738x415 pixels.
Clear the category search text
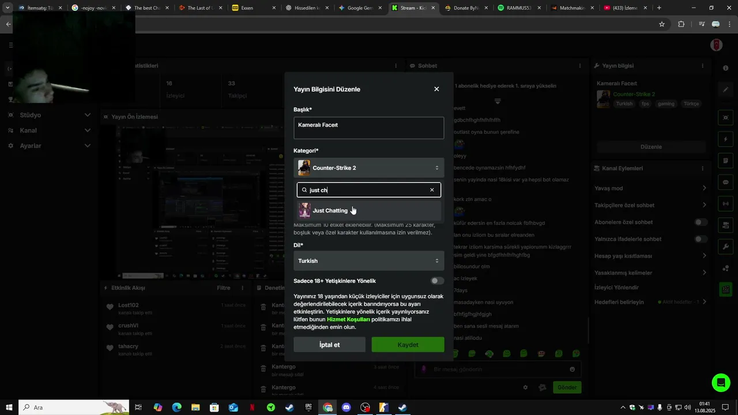[x=432, y=190]
